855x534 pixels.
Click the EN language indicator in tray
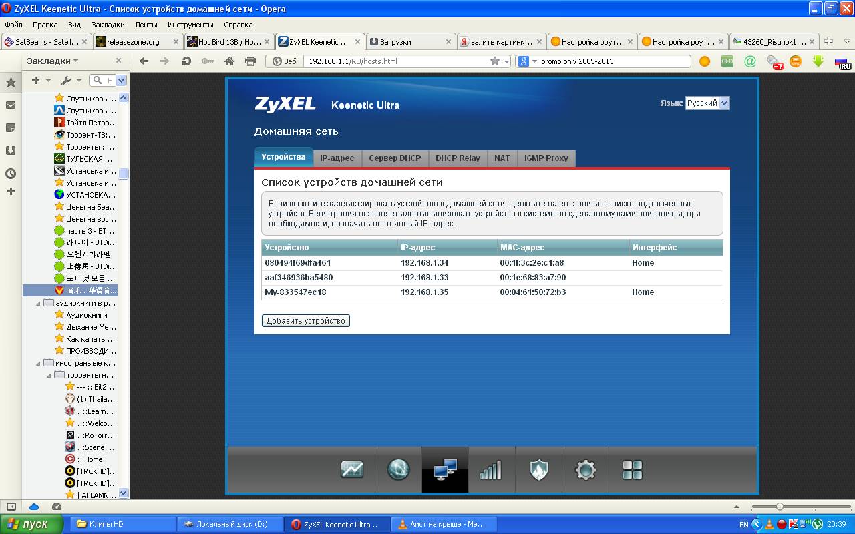click(744, 525)
